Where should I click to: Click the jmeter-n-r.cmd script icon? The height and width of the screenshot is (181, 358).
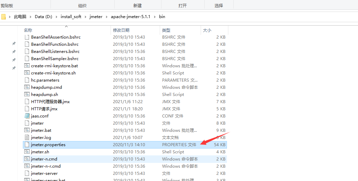27,166
